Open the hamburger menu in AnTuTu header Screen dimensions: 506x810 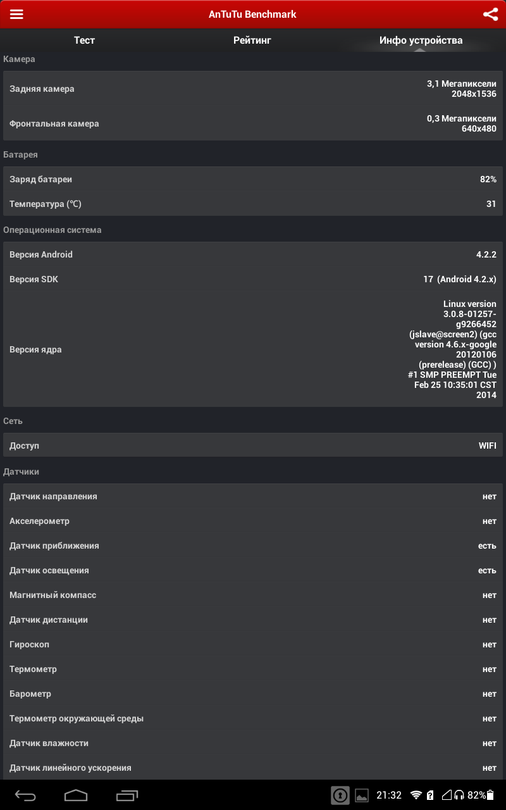16,14
